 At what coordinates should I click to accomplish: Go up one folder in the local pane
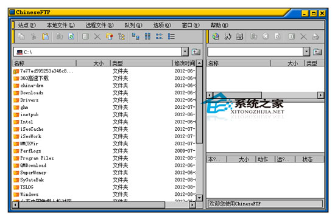click(x=196, y=52)
